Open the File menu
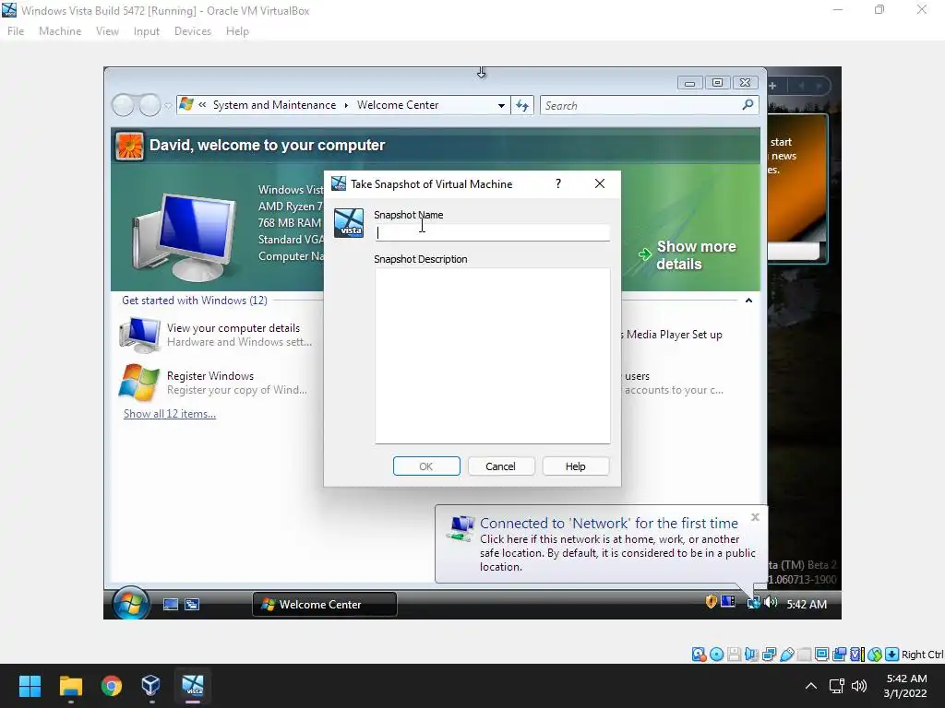Viewport: 945px width, 708px height. tap(16, 31)
